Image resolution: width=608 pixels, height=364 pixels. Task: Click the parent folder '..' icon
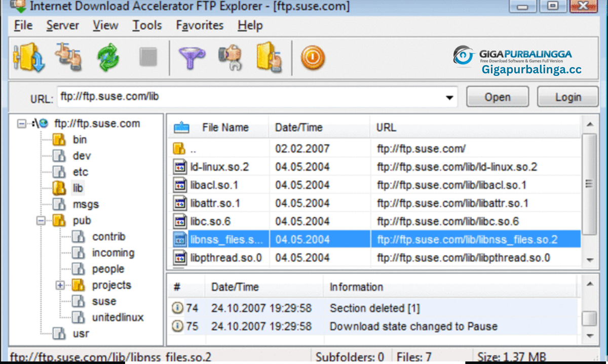(x=179, y=149)
